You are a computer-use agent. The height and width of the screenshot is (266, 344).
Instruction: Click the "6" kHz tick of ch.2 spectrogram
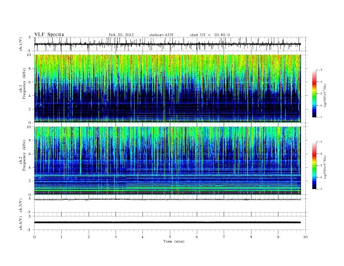click(30, 154)
